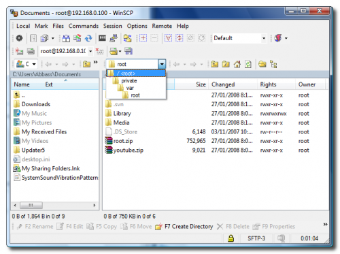Click the Unselect Files minus icon

[x=154, y=38]
